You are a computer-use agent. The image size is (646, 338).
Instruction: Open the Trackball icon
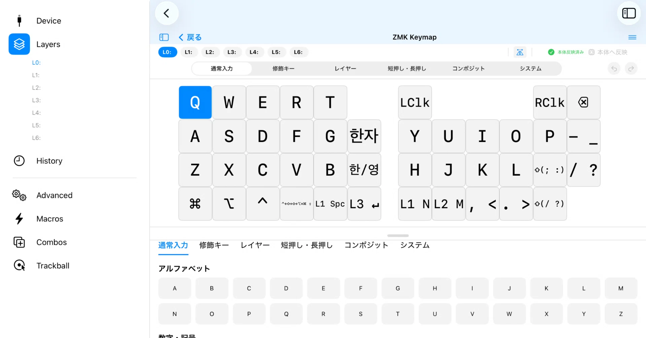tap(19, 266)
